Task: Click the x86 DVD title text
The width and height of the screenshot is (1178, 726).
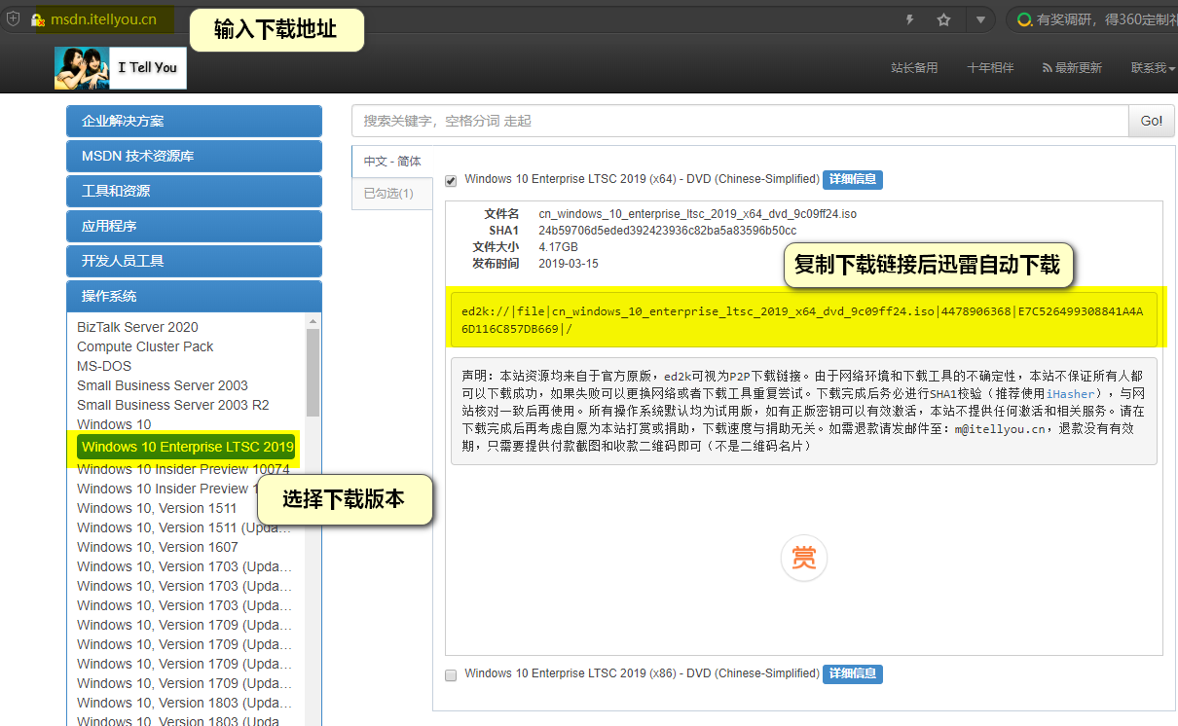Action: (642, 673)
